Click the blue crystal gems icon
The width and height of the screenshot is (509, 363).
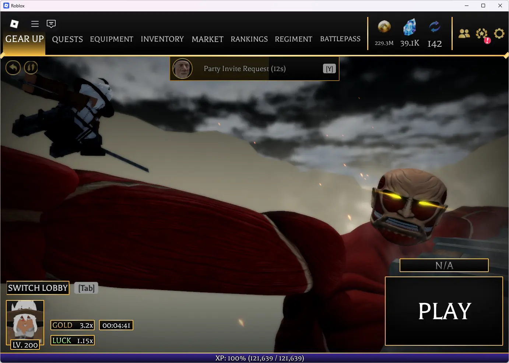tap(410, 27)
